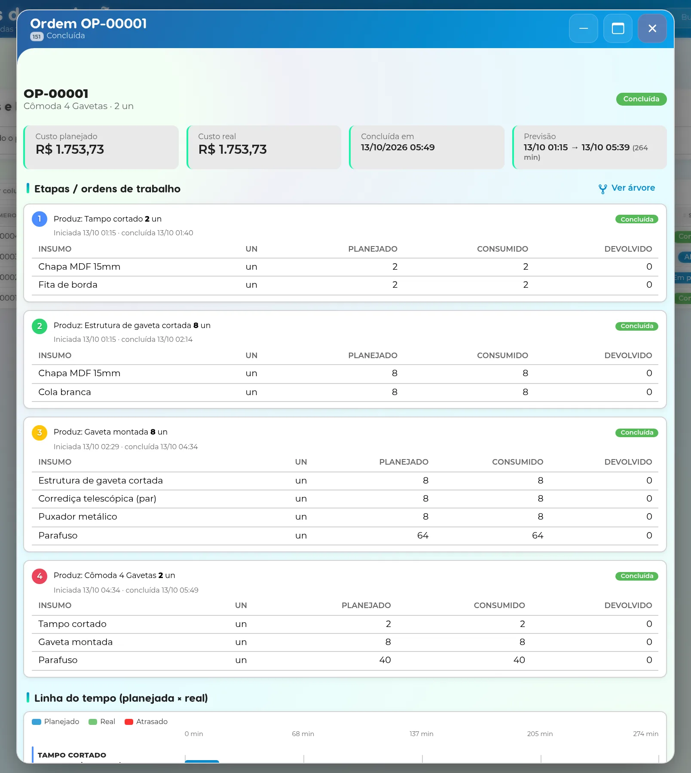This screenshot has width=691, height=773.
Task: Click 'Gaveta montada' insumo row in step 4
Action: [345, 642]
